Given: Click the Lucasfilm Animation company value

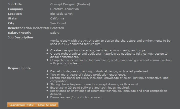Looking at the screenshot, I should click(64, 9).
